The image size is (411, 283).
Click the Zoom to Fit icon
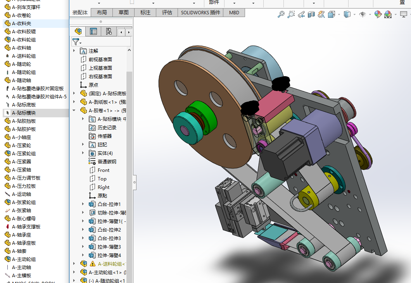pyautogui.click(x=281, y=15)
